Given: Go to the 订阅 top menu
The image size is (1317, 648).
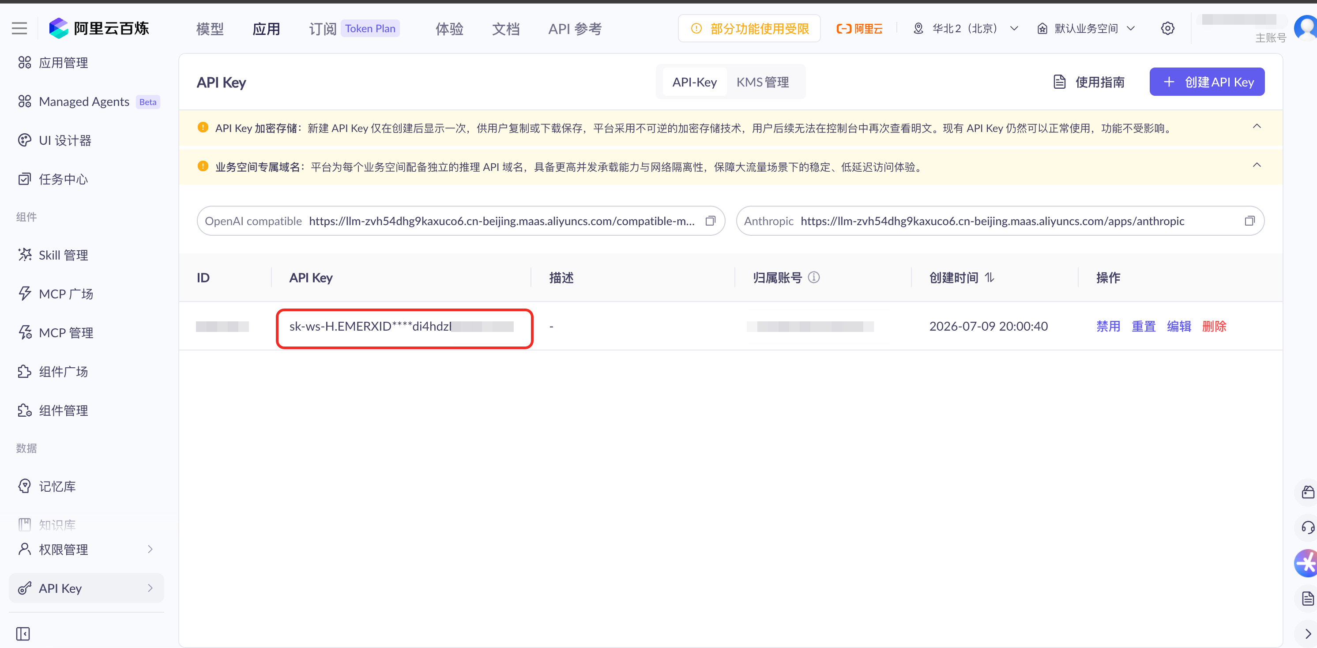Looking at the screenshot, I should (323, 29).
